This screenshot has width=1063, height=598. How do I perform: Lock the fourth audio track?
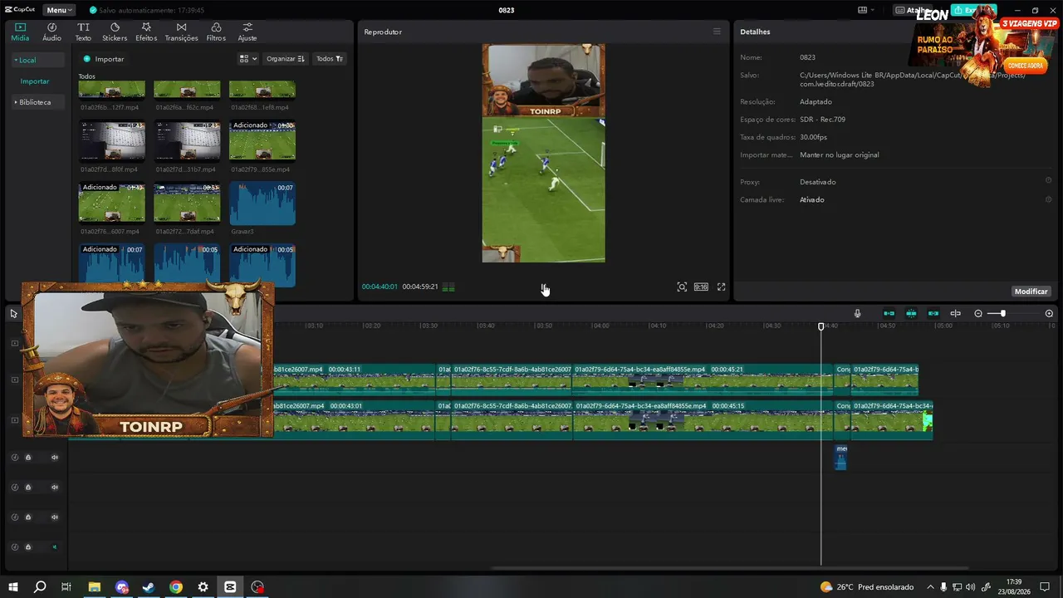pos(27,547)
